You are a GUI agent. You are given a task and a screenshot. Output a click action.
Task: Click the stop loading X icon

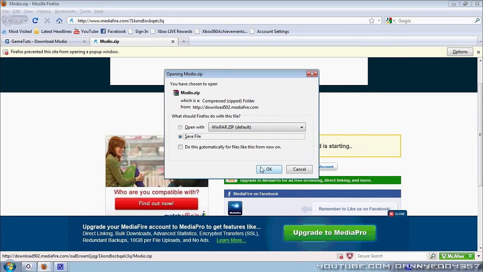click(47, 21)
